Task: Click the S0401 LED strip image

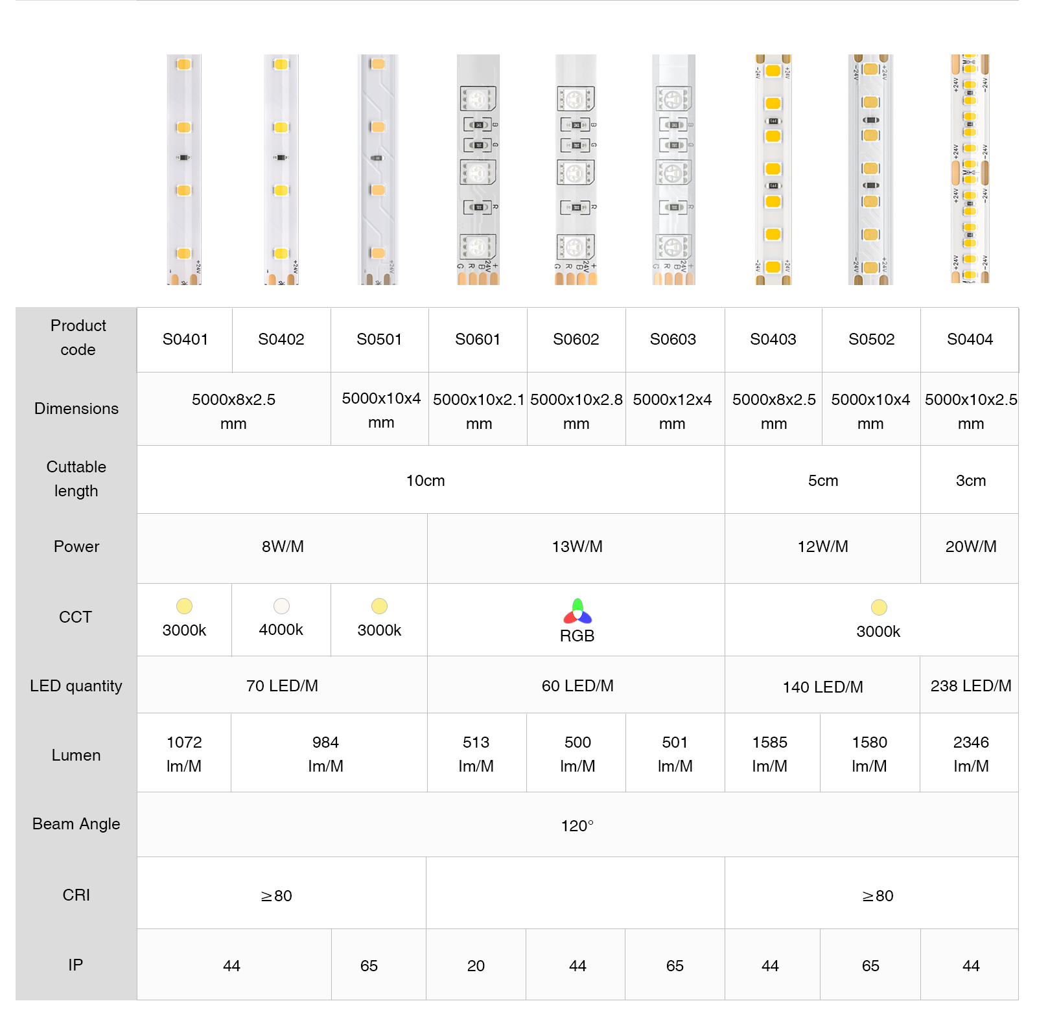Action: click(x=184, y=170)
